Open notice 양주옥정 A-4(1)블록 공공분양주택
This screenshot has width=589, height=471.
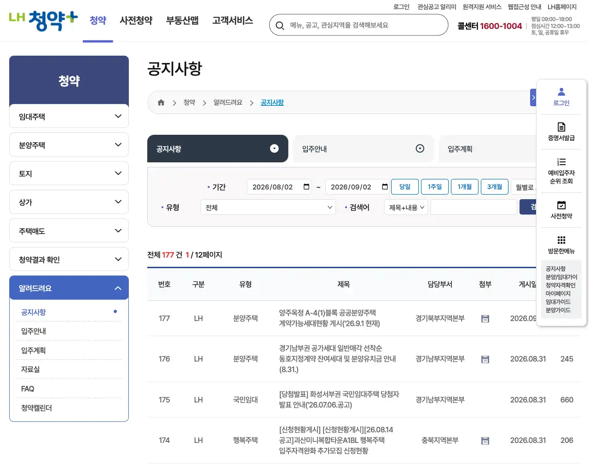[x=329, y=318]
